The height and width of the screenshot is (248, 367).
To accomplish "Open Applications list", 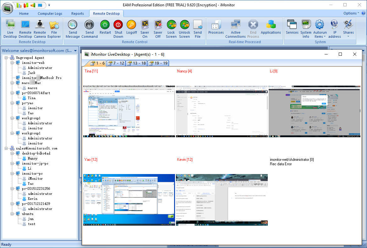I will tap(271, 27).
